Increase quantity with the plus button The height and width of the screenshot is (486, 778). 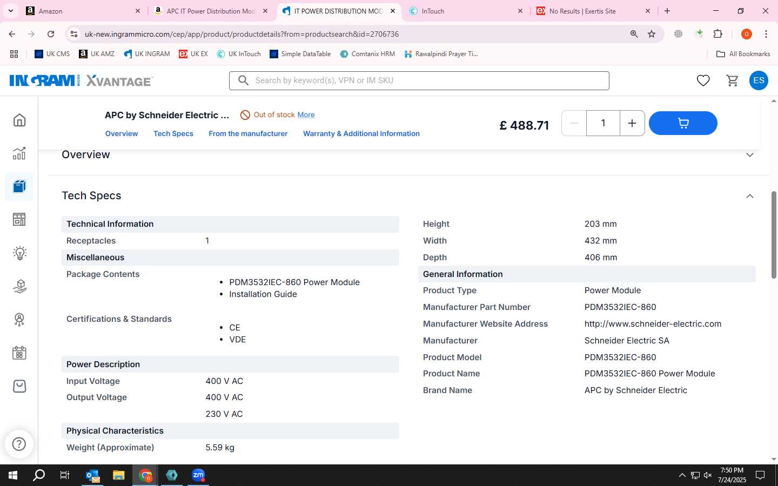(632, 123)
